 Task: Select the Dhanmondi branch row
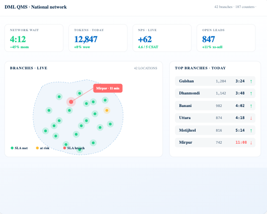tap(215, 93)
